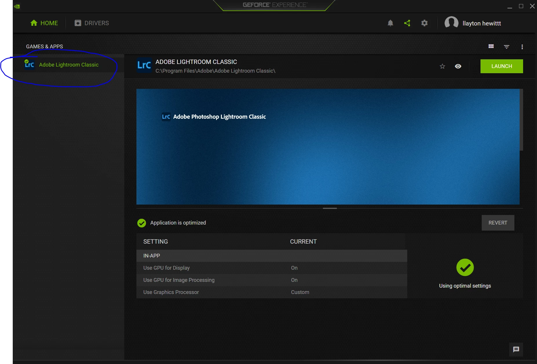Click the username llayton hewittt
The height and width of the screenshot is (364, 537).
tap(482, 23)
